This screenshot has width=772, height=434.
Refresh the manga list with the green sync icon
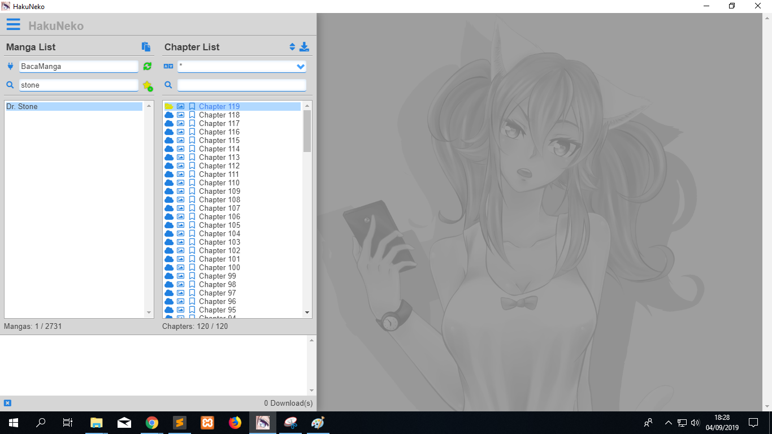(148, 66)
